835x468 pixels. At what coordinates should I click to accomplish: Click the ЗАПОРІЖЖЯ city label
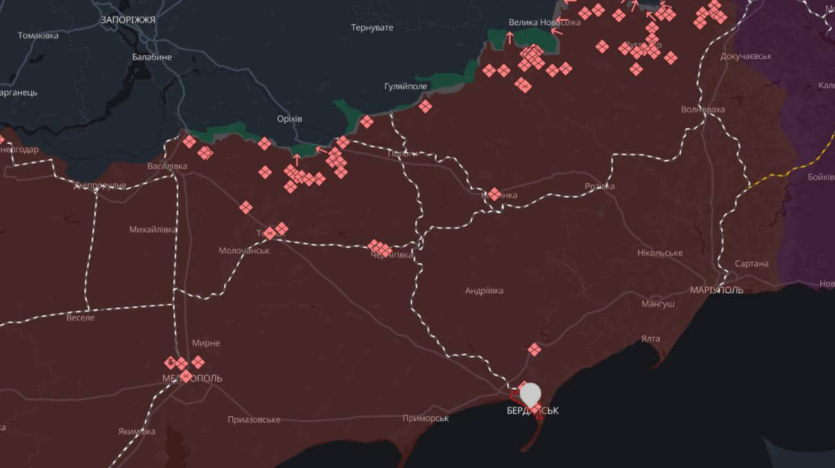(x=128, y=20)
